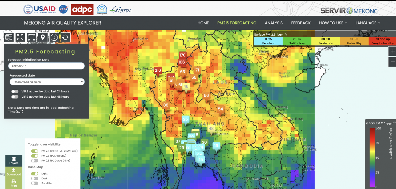This screenshot has height=189, width=396.
Task: Click the green station marker 37
Action: [x=178, y=141]
